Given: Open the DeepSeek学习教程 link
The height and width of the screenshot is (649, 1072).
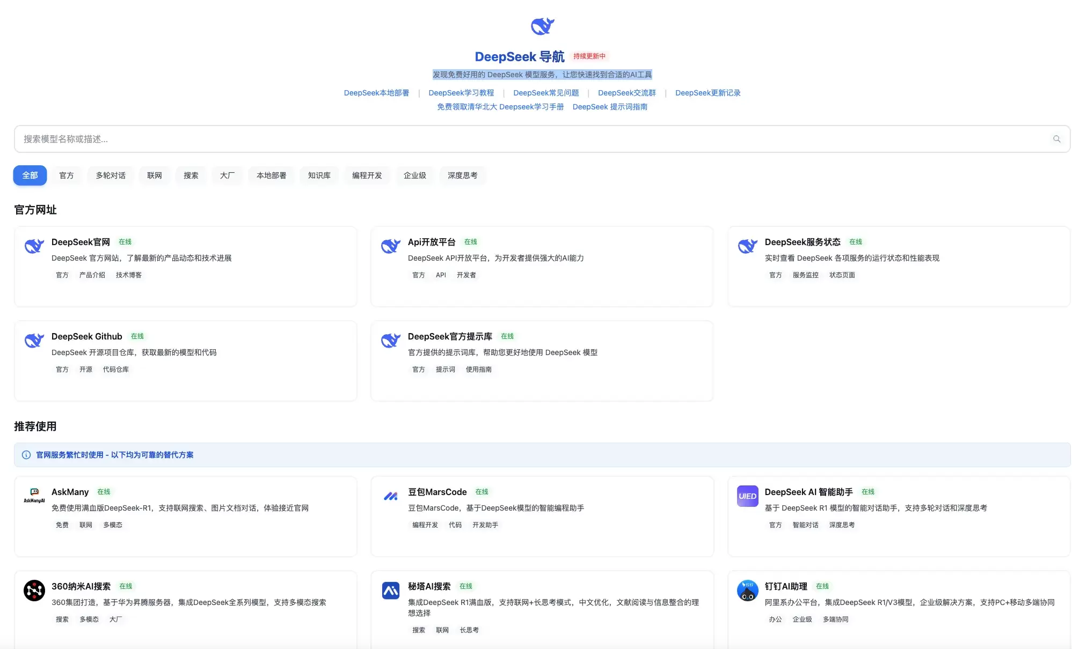Looking at the screenshot, I should (x=461, y=93).
